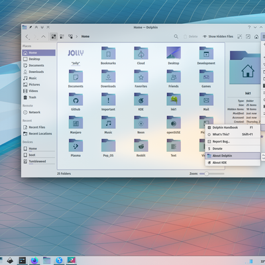Select the Plasma folder

(x=76, y=148)
